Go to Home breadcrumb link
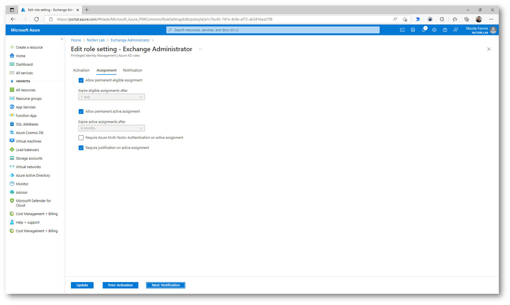Image resolution: width=510 pixels, height=305 pixels. (x=76, y=40)
